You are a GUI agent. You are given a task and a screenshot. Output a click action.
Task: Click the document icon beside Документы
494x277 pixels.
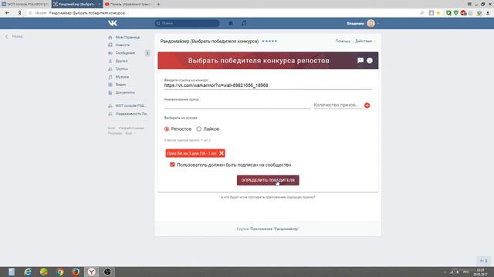pos(110,92)
